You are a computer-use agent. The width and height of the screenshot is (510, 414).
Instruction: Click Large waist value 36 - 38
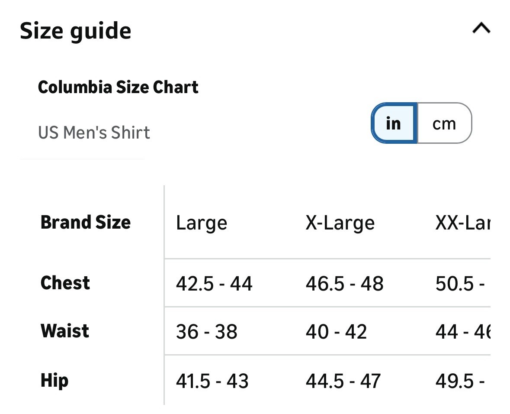[206, 332]
